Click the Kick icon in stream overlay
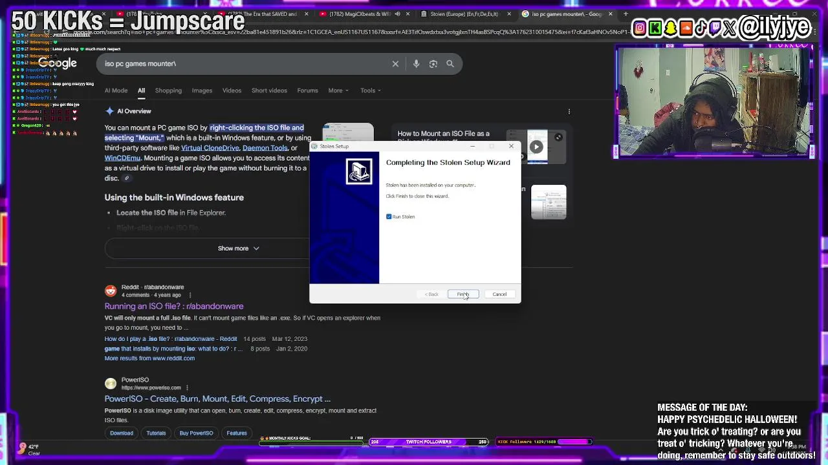The height and width of the screenshot is (465, 828). 655,28
